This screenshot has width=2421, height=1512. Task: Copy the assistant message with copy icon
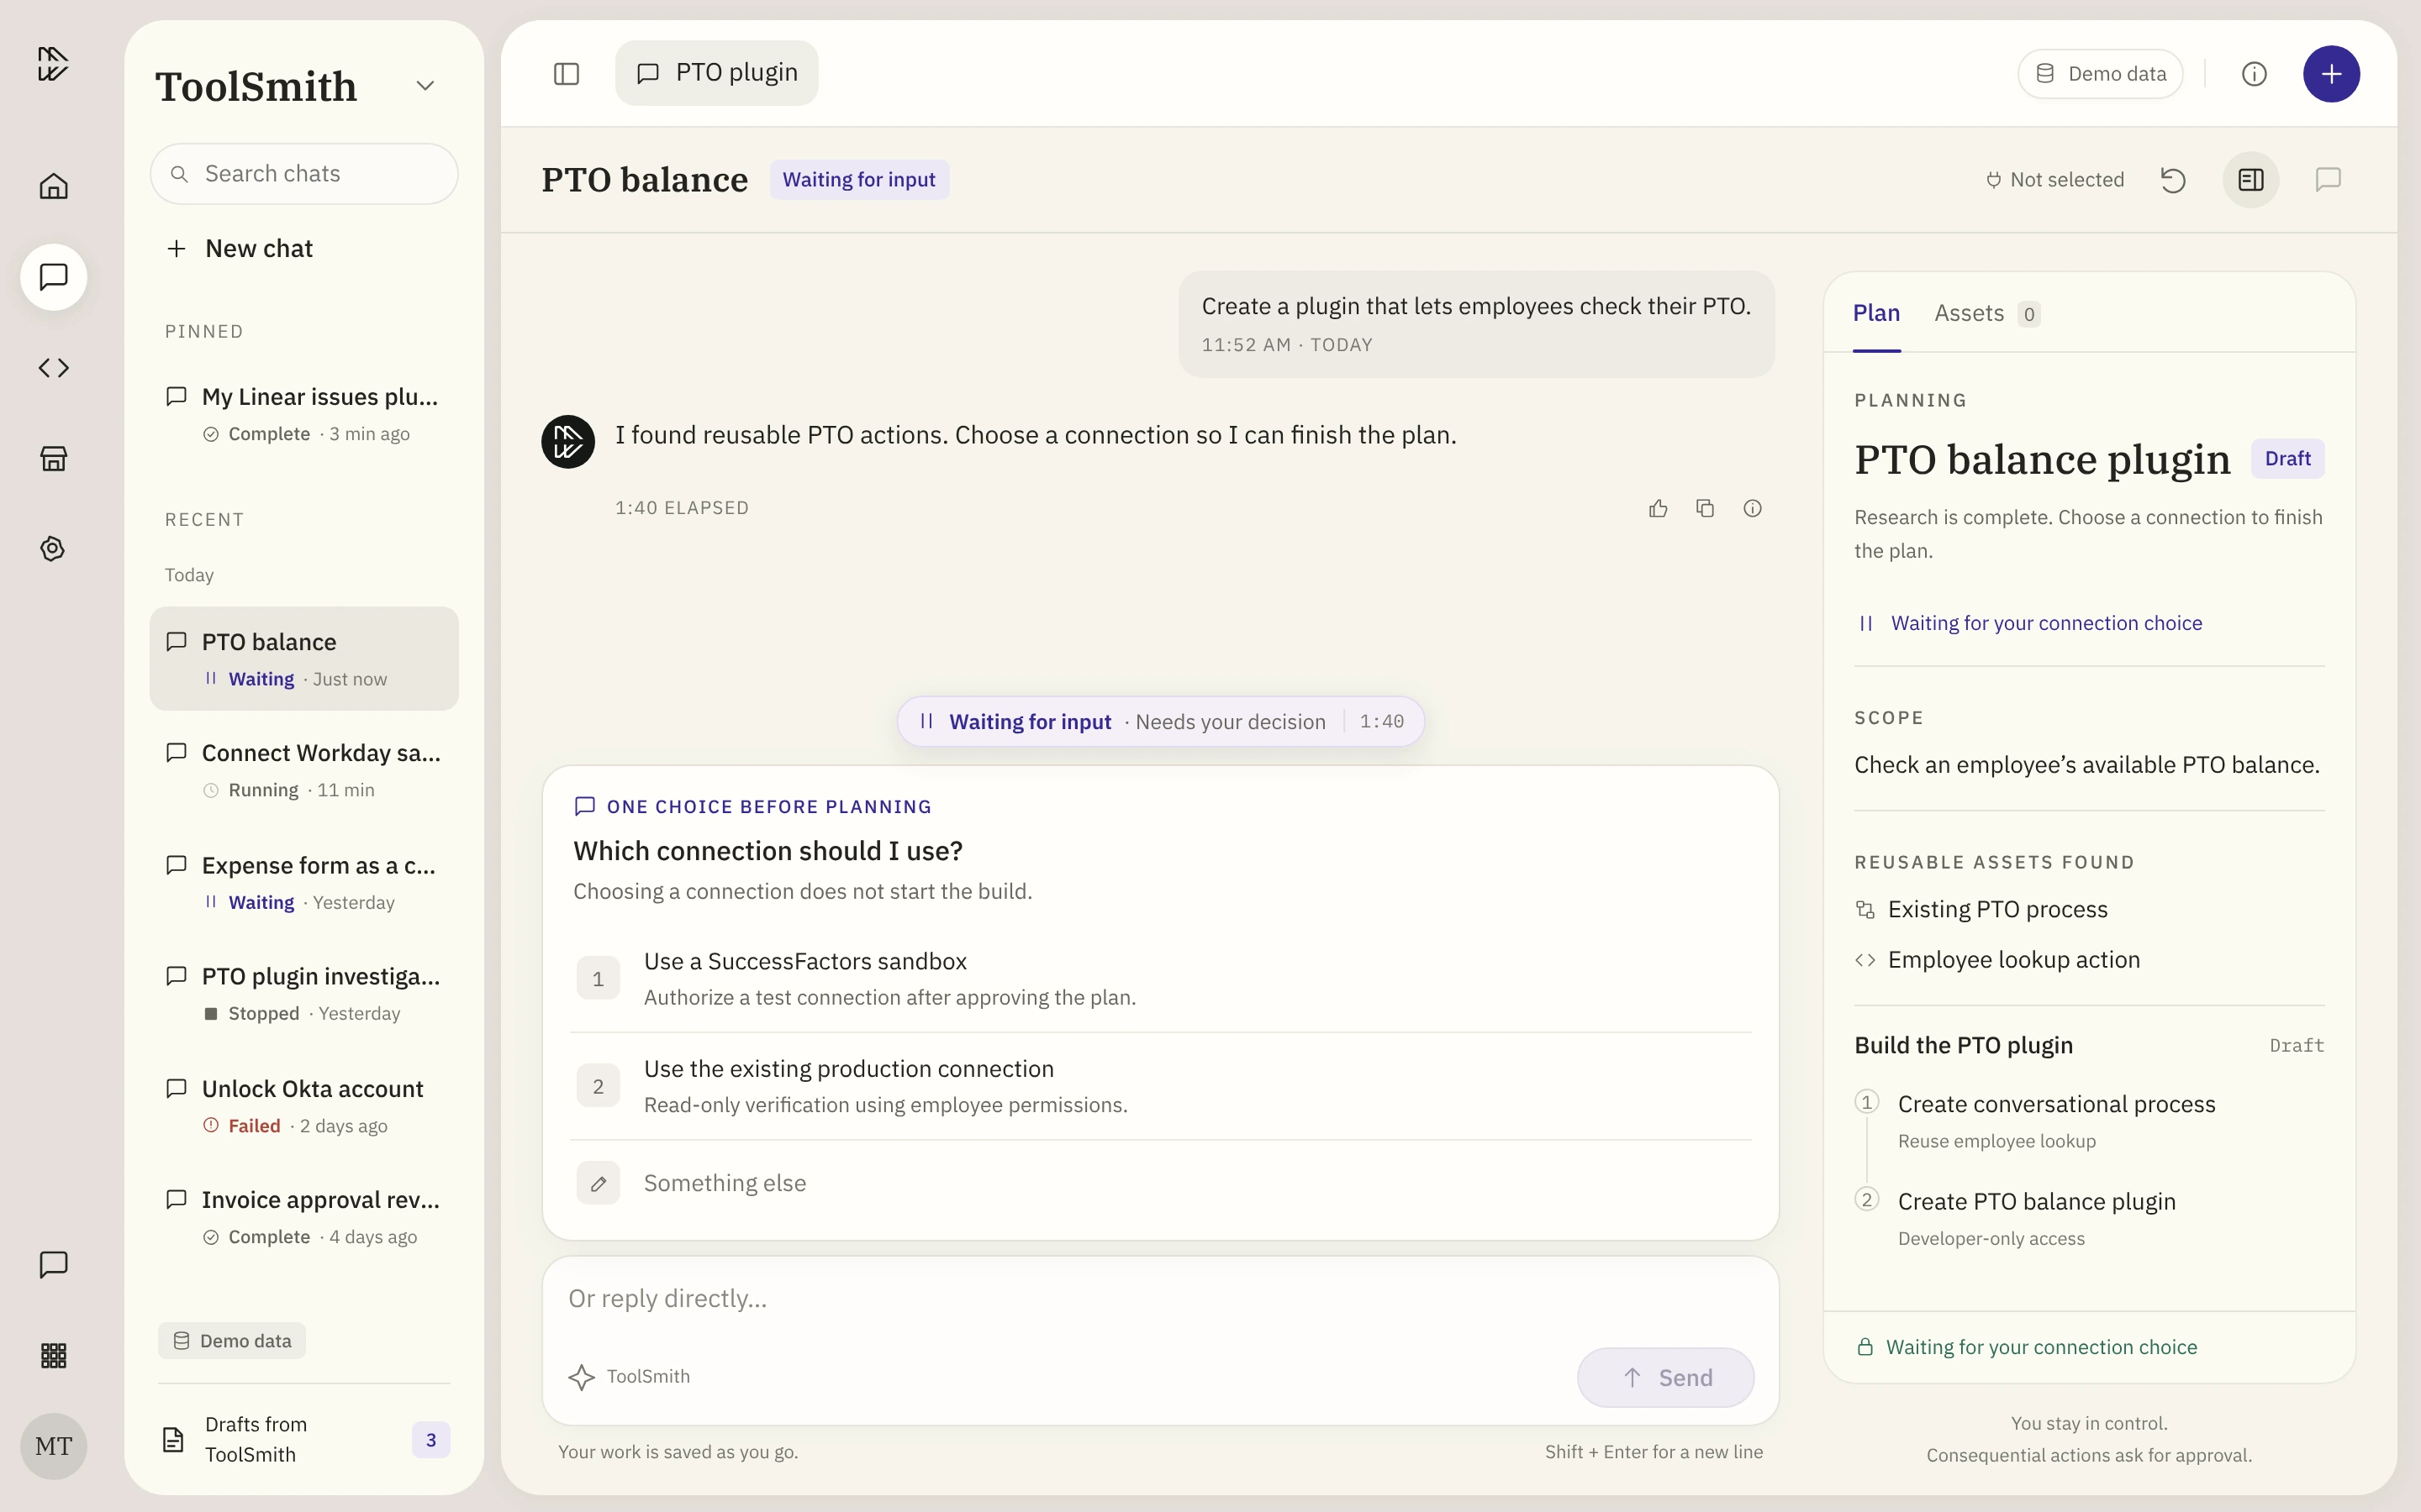[1705, 508]
